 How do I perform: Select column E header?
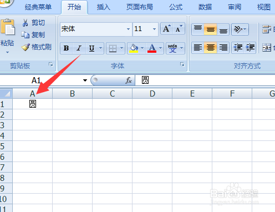pos(192,94)
